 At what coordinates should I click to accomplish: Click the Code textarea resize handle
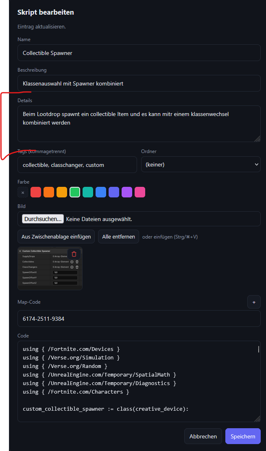(x=257, y=419)
